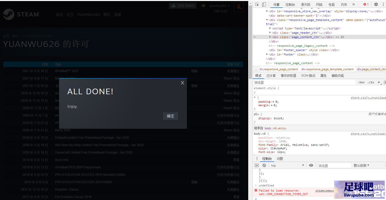
Task: Open the ... actions for the selected DOM node
Action: coord(255,37)
